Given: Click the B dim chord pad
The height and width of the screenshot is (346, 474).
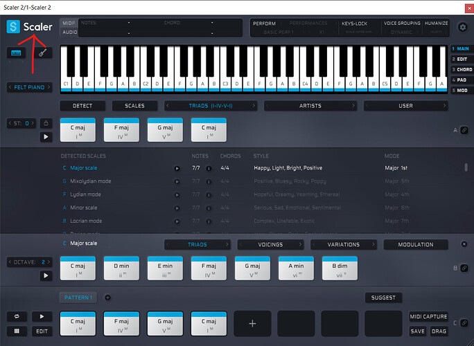Looking at the screenshot, I should [x=340, y=268].
